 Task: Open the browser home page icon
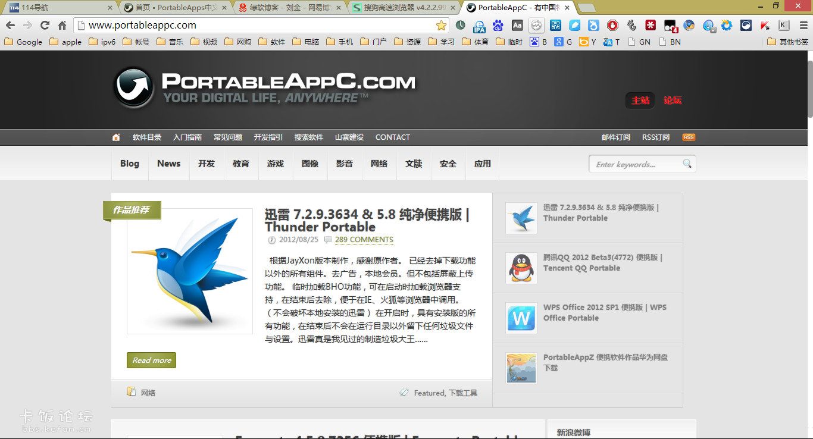coord(62,26)
